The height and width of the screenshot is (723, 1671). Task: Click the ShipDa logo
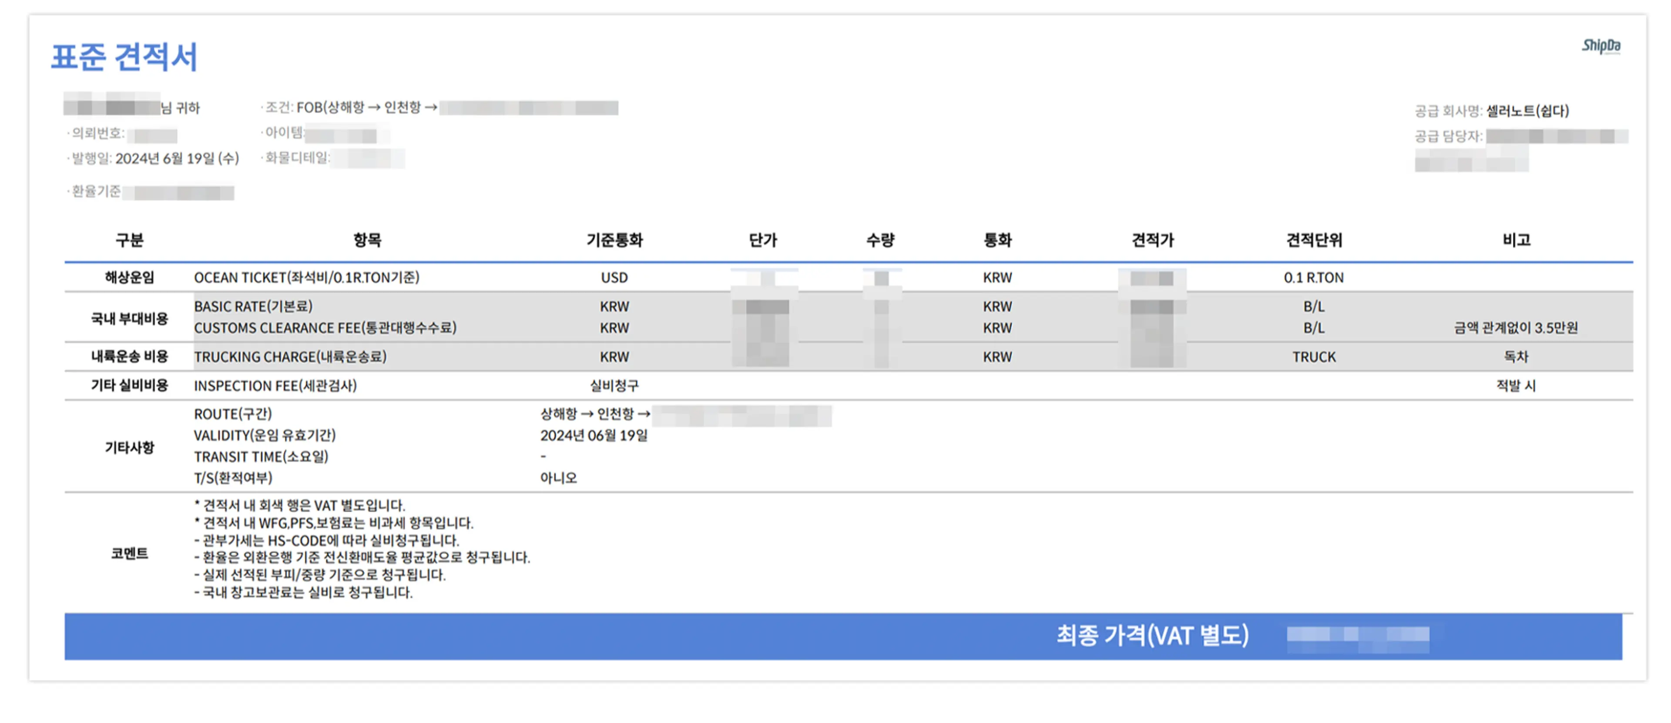(1601, 46)
